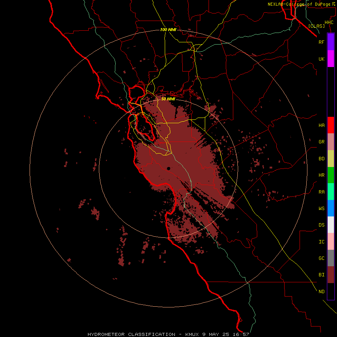Click the 50 NMI range ring label
The height and width of the screenshot is (337, 337).
click(x=168, y=99)
